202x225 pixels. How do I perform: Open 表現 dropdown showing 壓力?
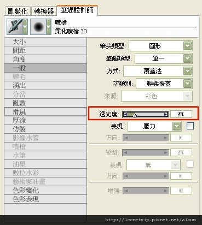tap(176, 126)
